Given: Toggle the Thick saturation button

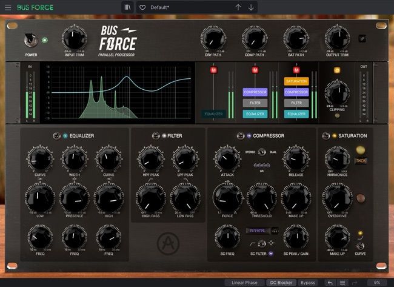Looking at the screenshot, I should [360, 161].
